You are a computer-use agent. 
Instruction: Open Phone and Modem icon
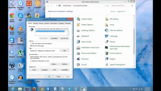tap(78, 53)
